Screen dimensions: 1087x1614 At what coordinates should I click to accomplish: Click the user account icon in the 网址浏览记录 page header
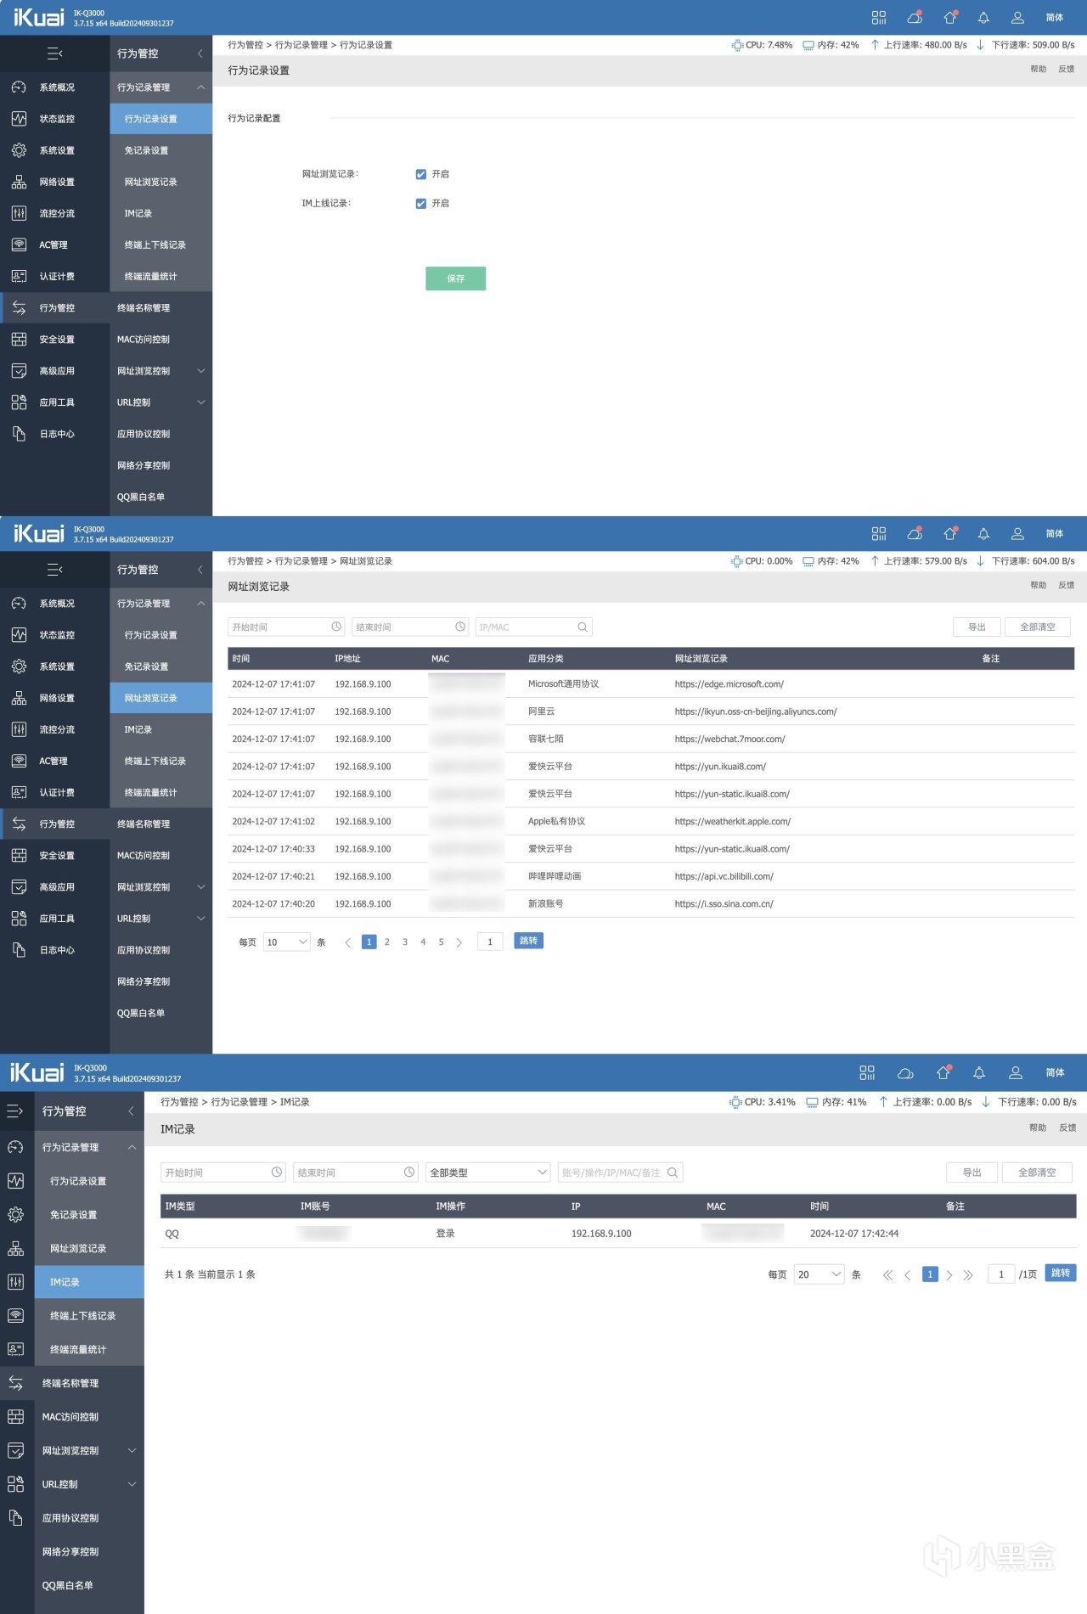coord(1017,534)
